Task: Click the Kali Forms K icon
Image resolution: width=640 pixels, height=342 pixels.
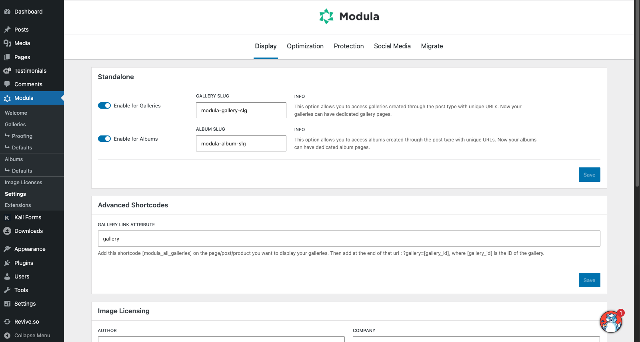Action: (7, 217)
